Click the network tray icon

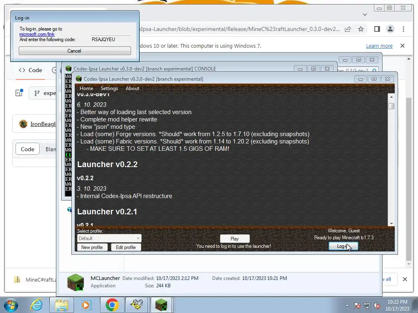tap(367, 305)
